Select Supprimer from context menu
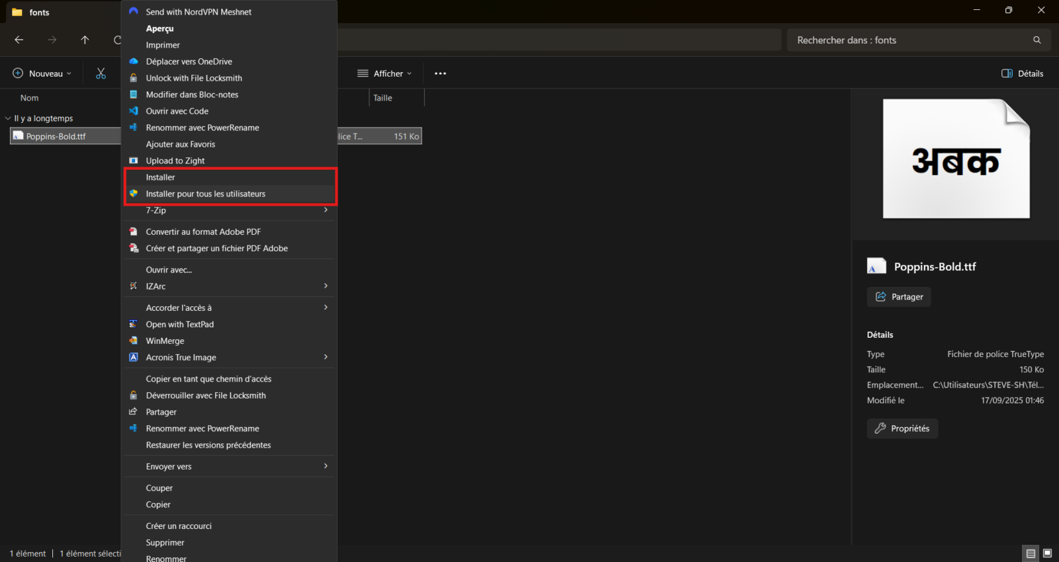This screenshot has height=562, width=1059. pyautogui.click(x=229, y=543)
